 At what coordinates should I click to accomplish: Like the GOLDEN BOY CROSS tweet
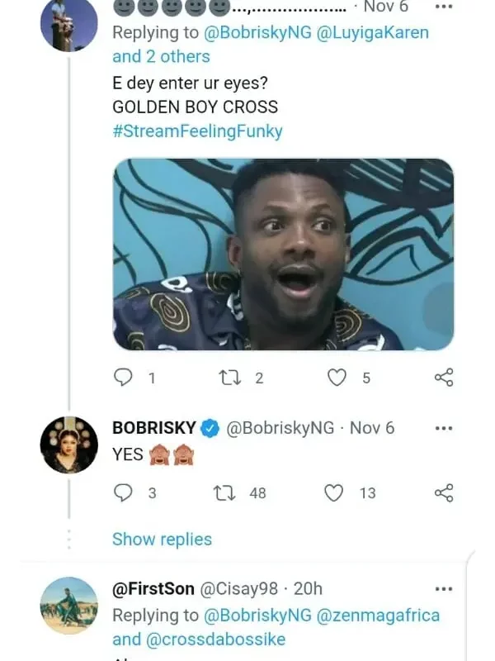[x=336, y=378]
